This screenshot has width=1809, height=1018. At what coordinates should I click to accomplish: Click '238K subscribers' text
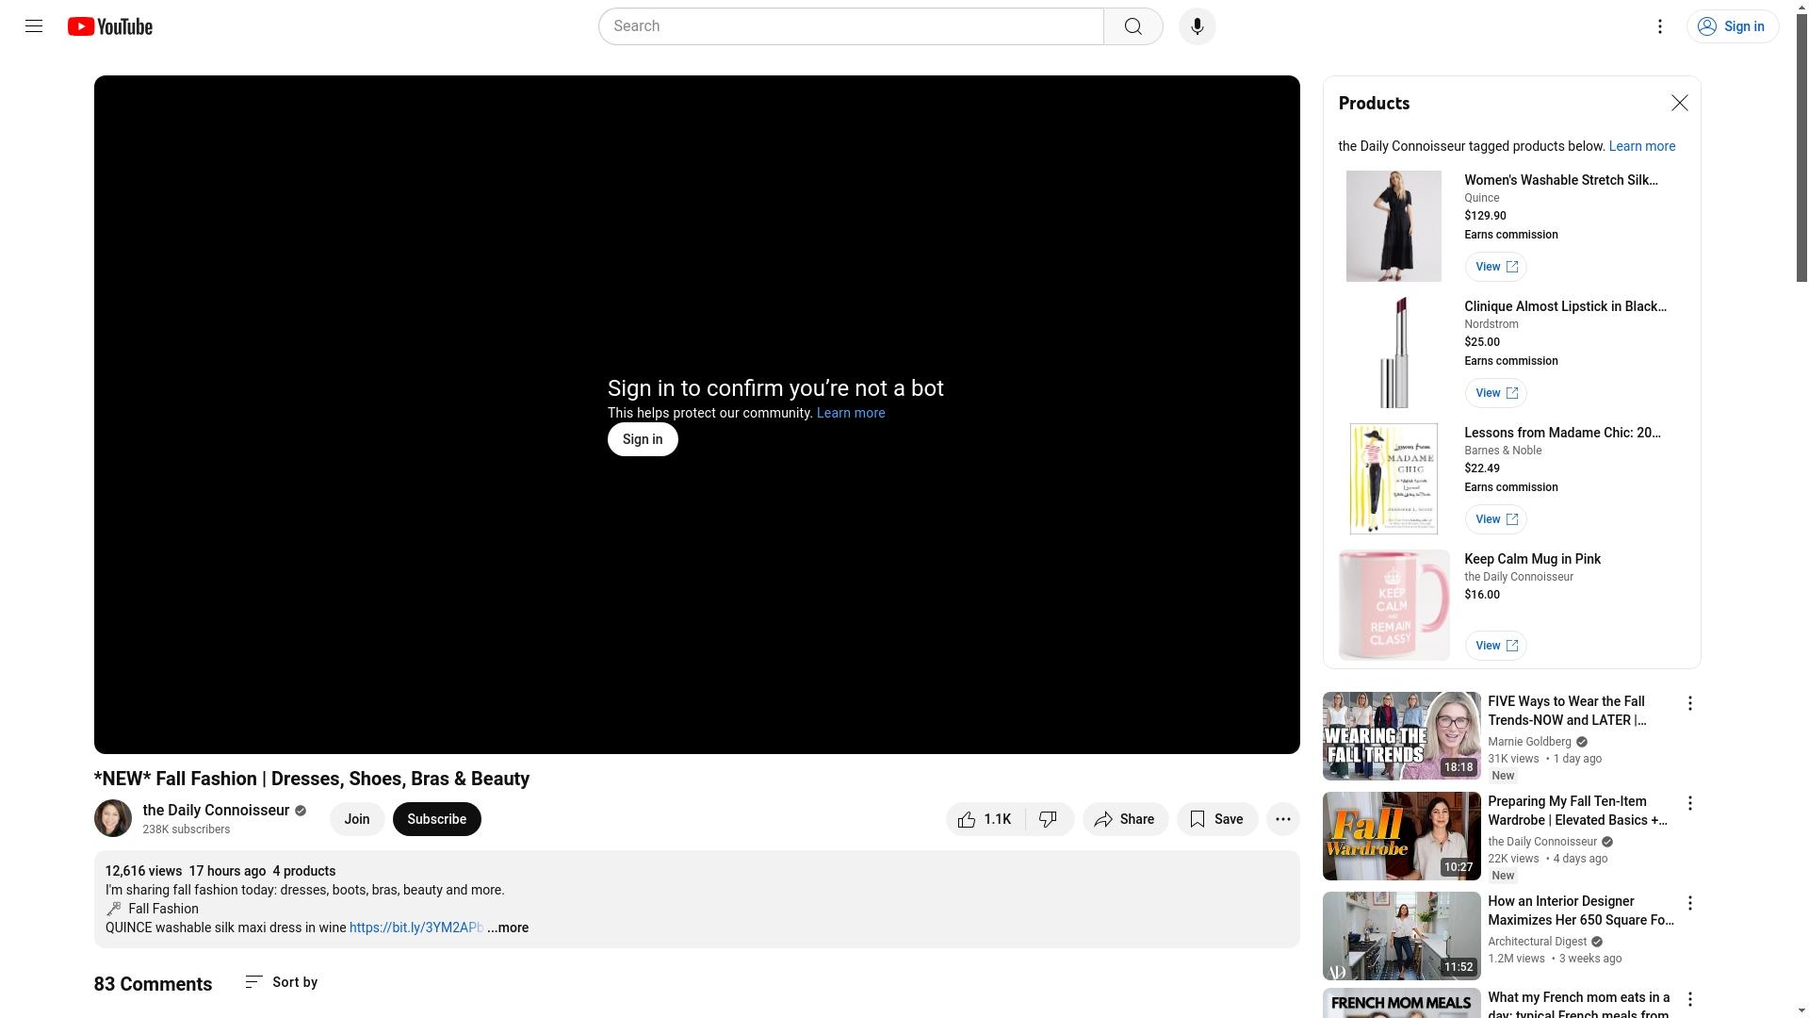click(187, 829)
